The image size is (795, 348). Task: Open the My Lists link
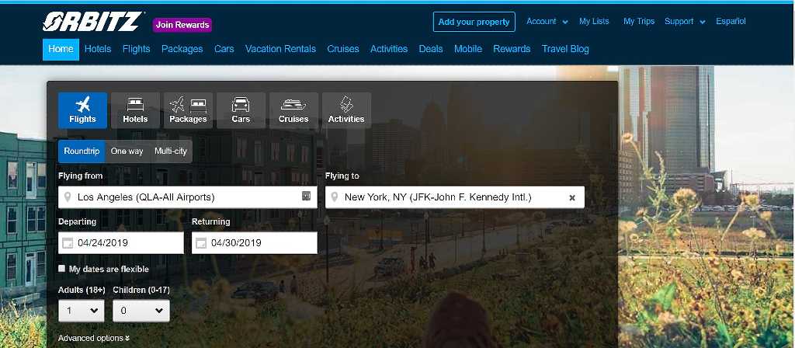594,21
